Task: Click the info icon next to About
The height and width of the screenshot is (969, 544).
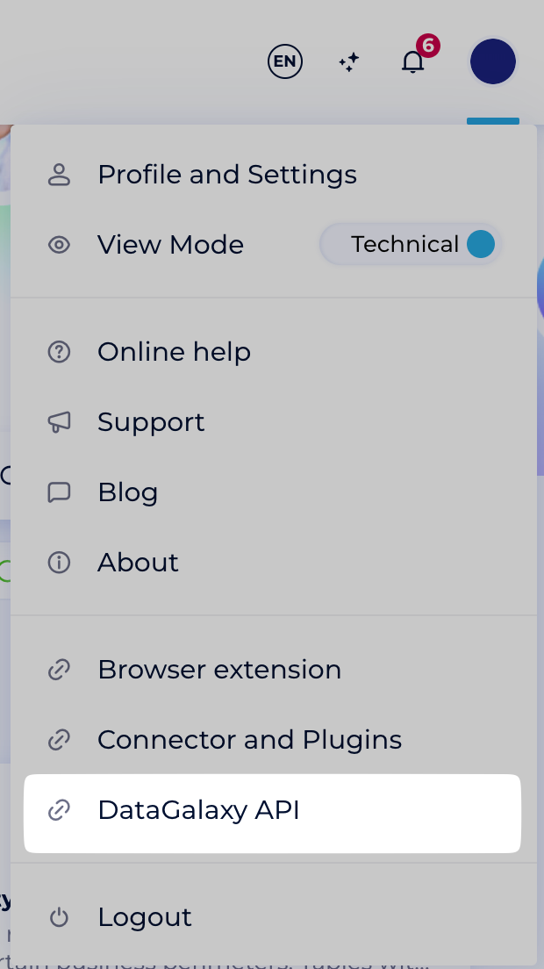Action: [59, 563]
